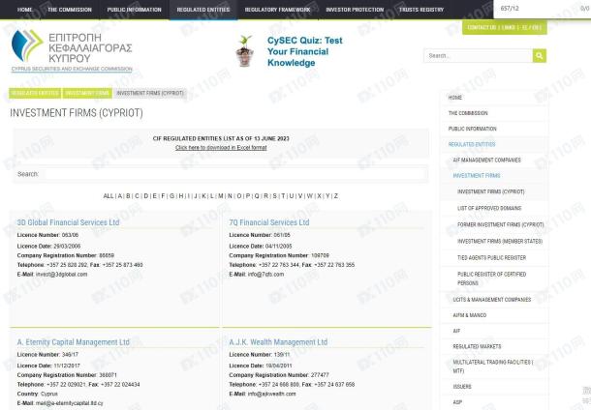Focus the site Search box in header
This screenshot has width=591, height=410.
click(478, 56)
